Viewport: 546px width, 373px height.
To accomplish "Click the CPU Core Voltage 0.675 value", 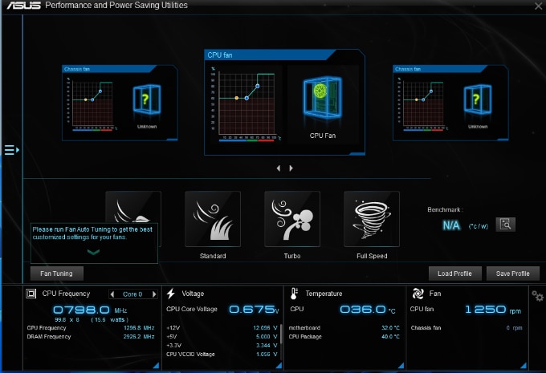I will [254, 310].
